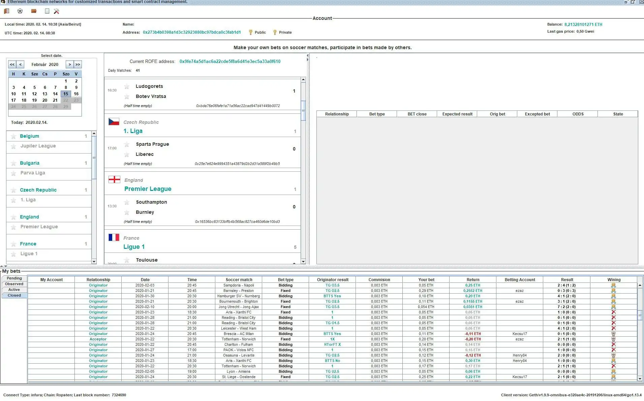
Task: Toggle favorite star for Ludogorets
Action: pos(127,87)
